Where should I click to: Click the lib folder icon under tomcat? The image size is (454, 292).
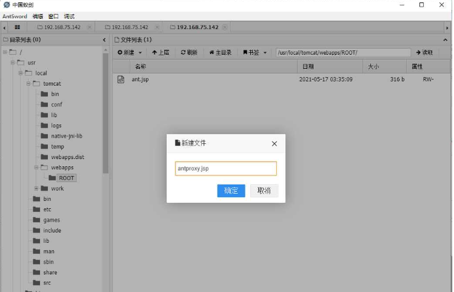[x=44, y=115]
